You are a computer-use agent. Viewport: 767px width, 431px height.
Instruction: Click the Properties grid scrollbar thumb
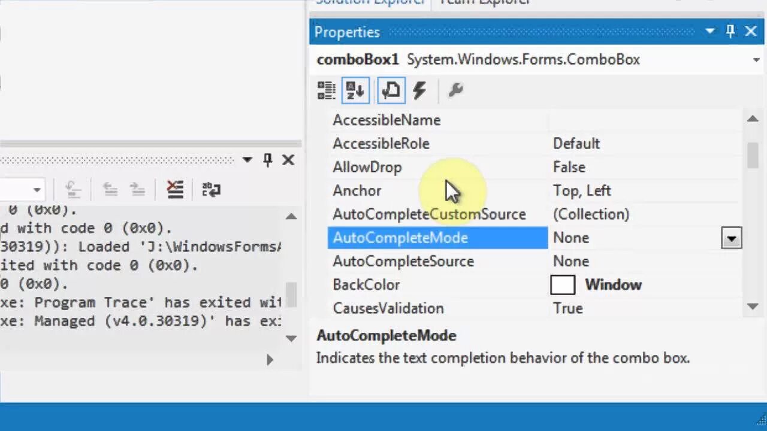tap(753, 155)
